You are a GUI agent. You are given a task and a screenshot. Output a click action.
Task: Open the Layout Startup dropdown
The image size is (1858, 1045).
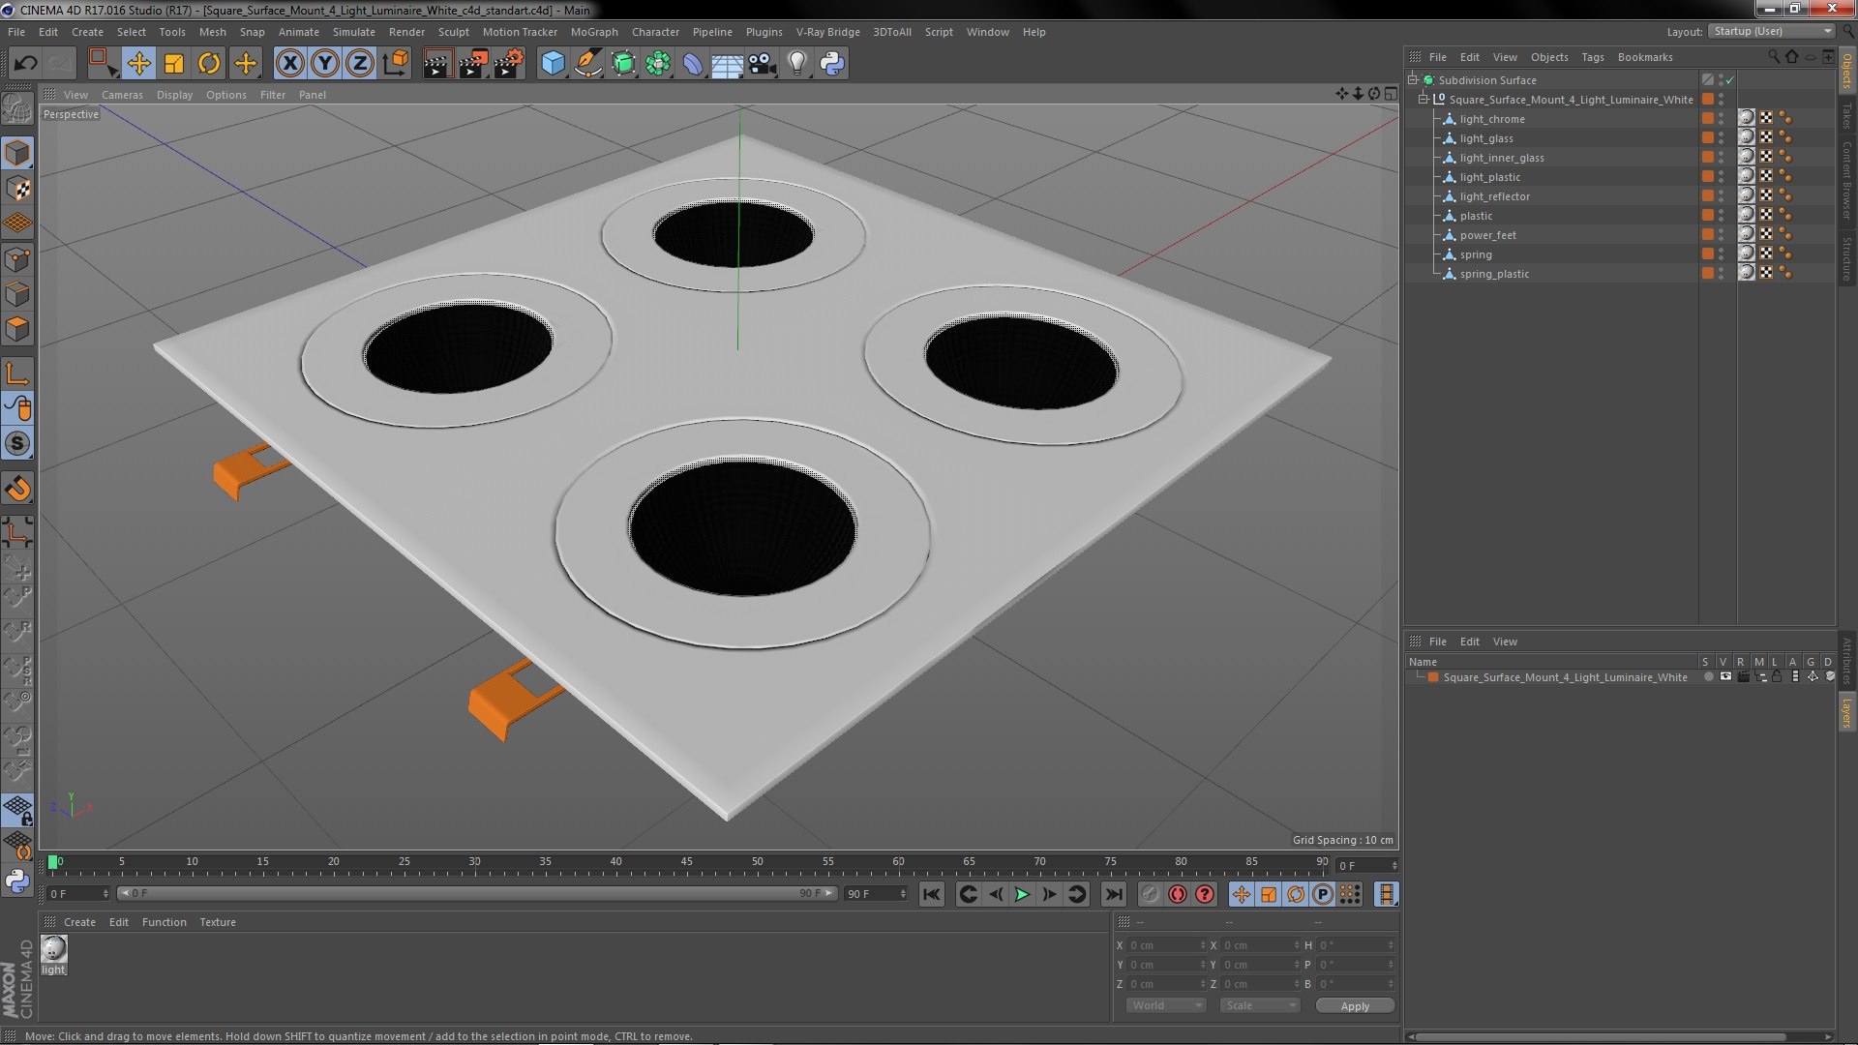click(x=1771, y=31)
